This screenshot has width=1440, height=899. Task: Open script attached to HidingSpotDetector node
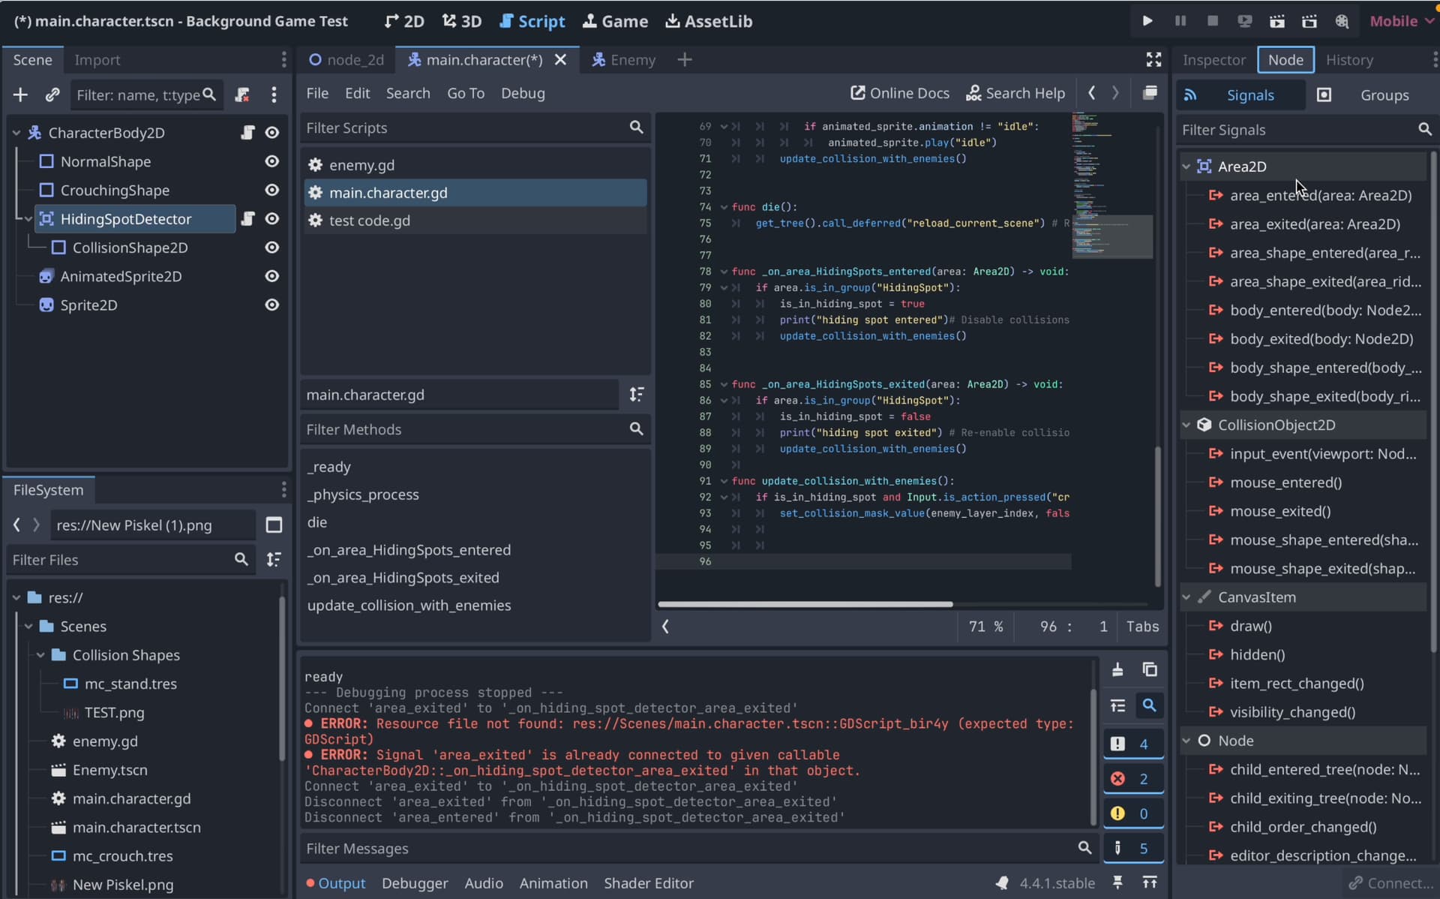point(247,218)
